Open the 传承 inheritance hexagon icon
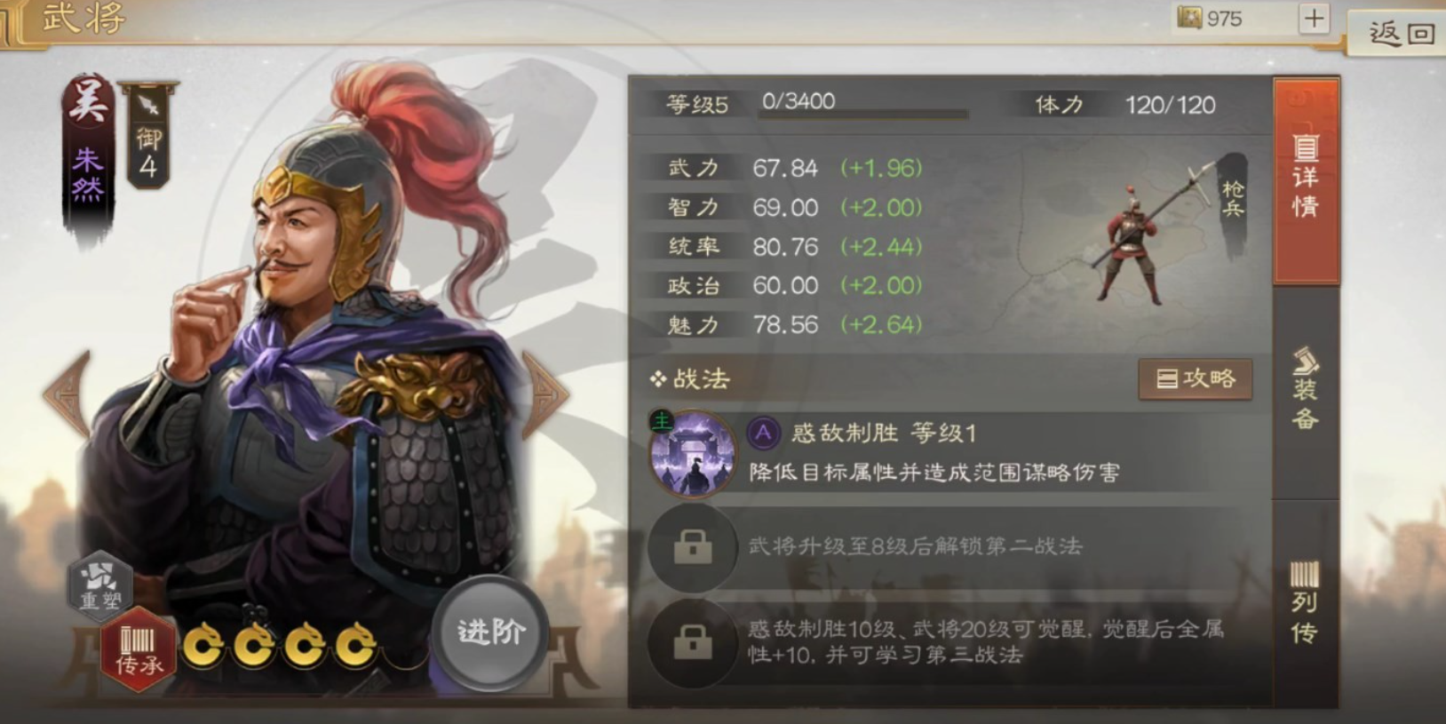The height and width of the screenshot is (724, 1446). click(138, 650)
